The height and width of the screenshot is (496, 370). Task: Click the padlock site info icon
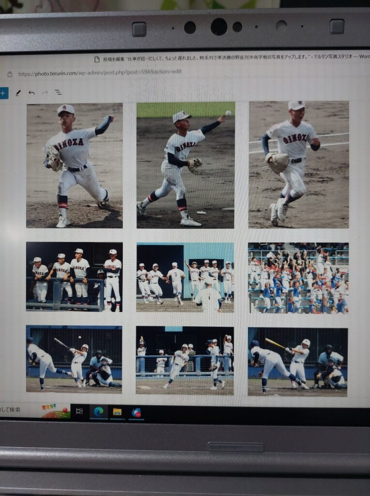click(x=10, y=74)
